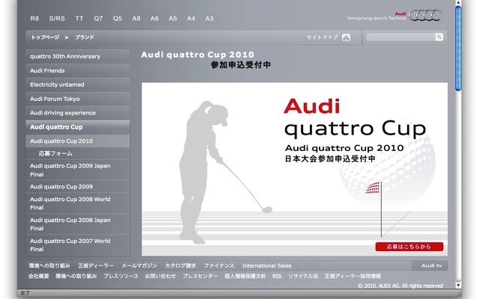The width and height of the screenshot is (479, 299).
Task: Open メールマガジン footer link
Action: [x=139, y=265]
